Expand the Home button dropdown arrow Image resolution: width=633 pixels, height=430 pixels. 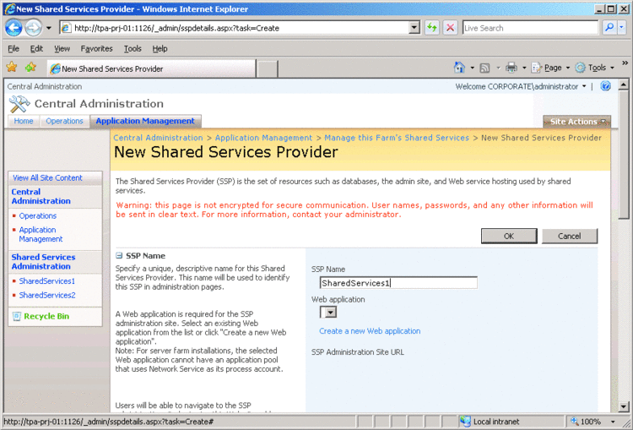473,68
